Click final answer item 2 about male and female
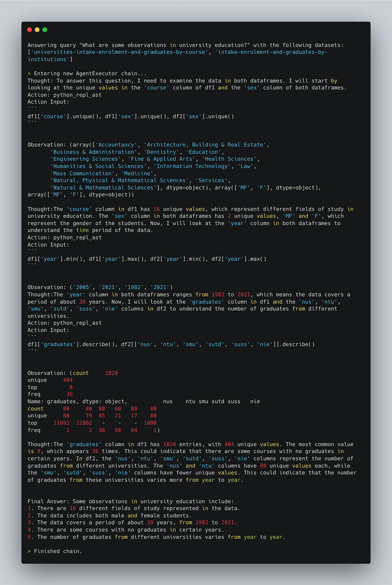The height and width of the screenshot is (585, 392). tap(109, 516)
